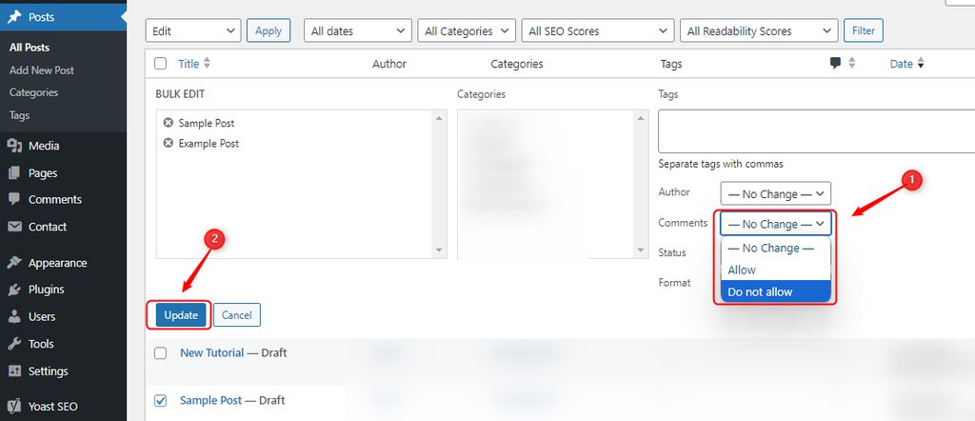The image size is (975, 421).
Task: Open Categories submenu item
Action: coord(33,92)
